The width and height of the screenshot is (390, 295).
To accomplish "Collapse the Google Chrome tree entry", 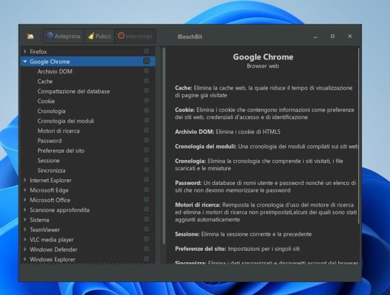I will coord(25,61).
